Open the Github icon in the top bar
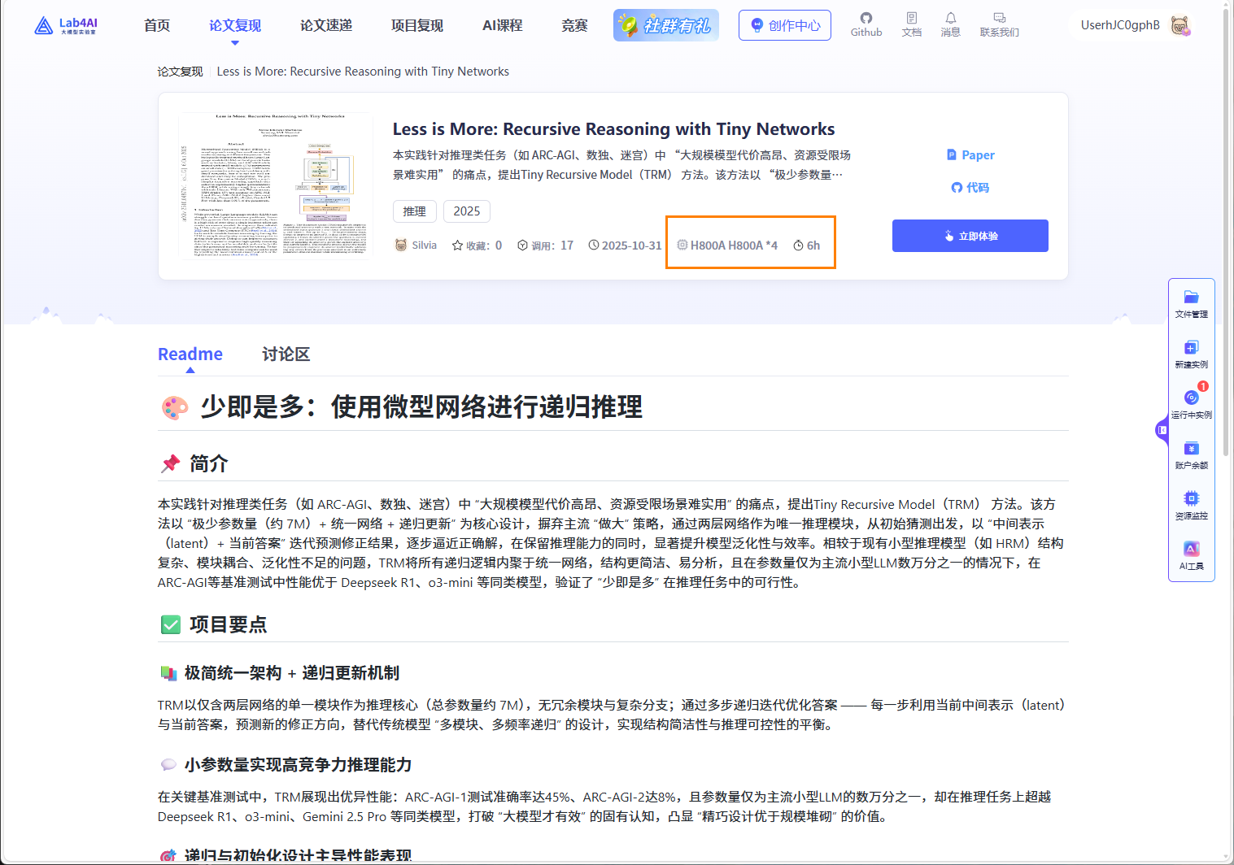1234x865 pixels. pos(866,24)
